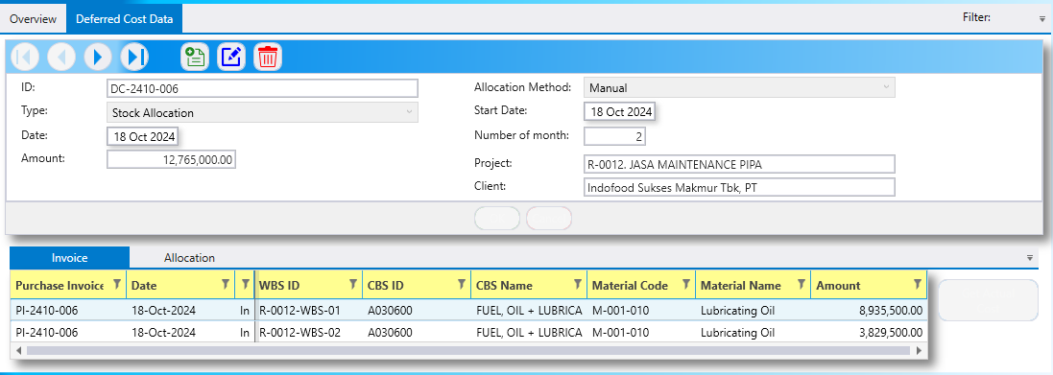Add new deferred cost record icon

tap(195, 57)
